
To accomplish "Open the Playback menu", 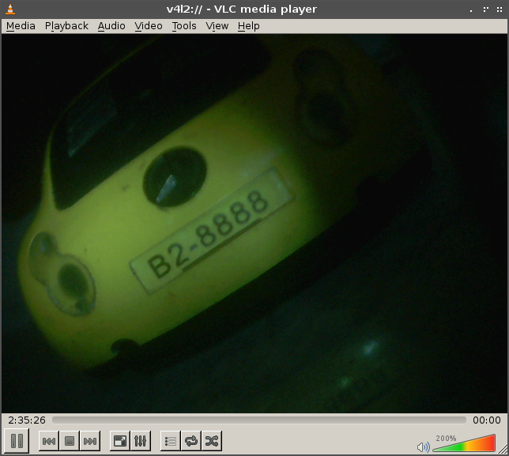I will (66, 26).
